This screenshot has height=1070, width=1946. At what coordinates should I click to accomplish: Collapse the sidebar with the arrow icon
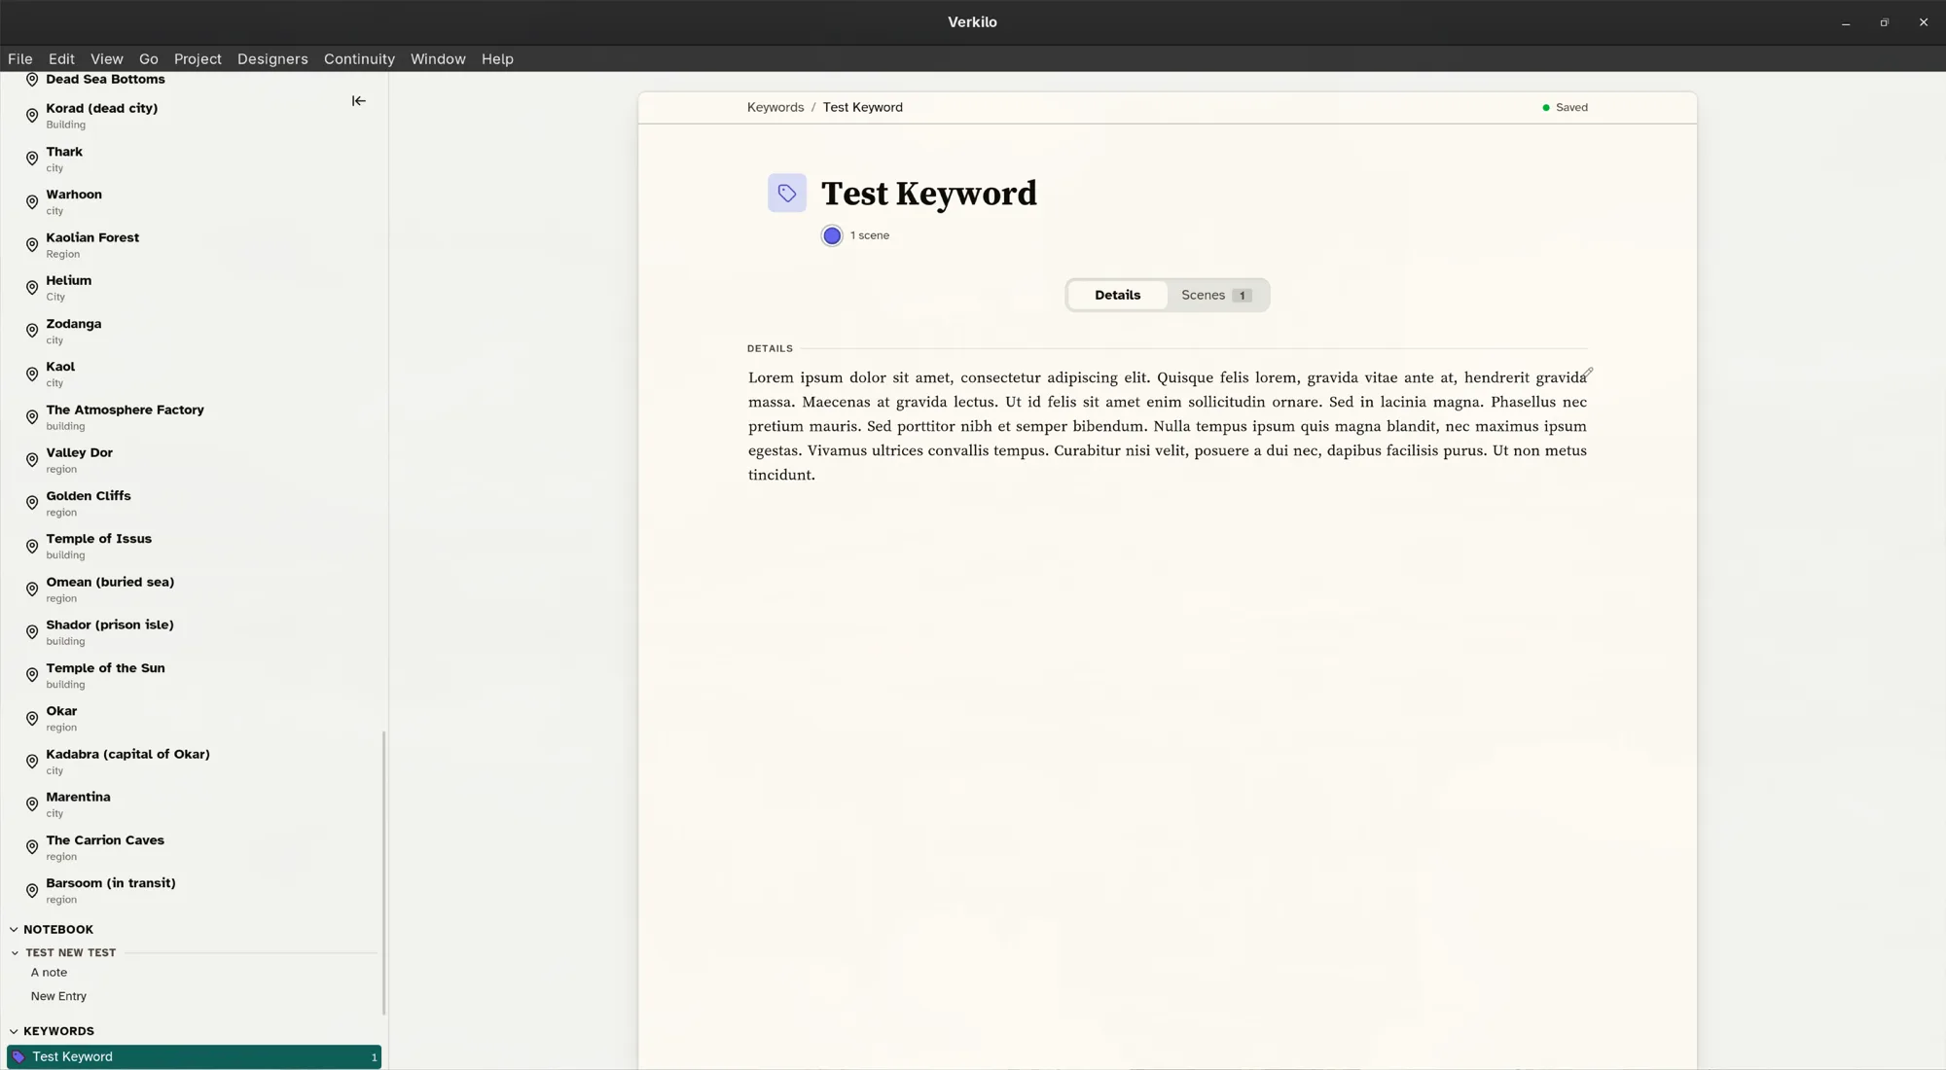[x=359, y=101]
